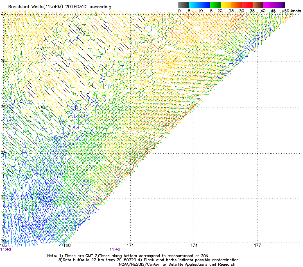Click the latitude axis label '28'

[x=3, y=60]
